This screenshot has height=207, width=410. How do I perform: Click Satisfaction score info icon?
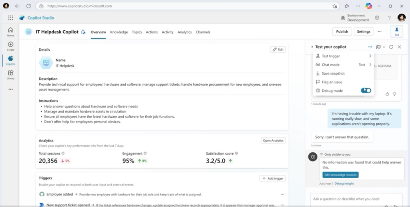click(236, 154)
